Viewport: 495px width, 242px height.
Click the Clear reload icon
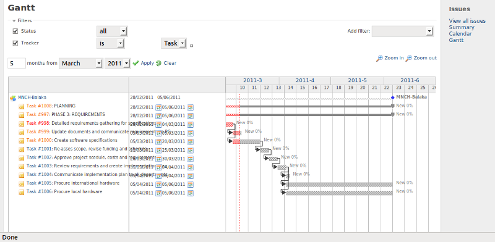click(x=159, y=63)
